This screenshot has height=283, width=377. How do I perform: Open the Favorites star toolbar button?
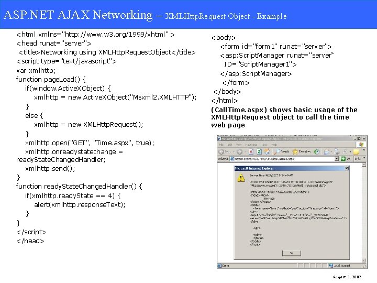pos(302,151)
